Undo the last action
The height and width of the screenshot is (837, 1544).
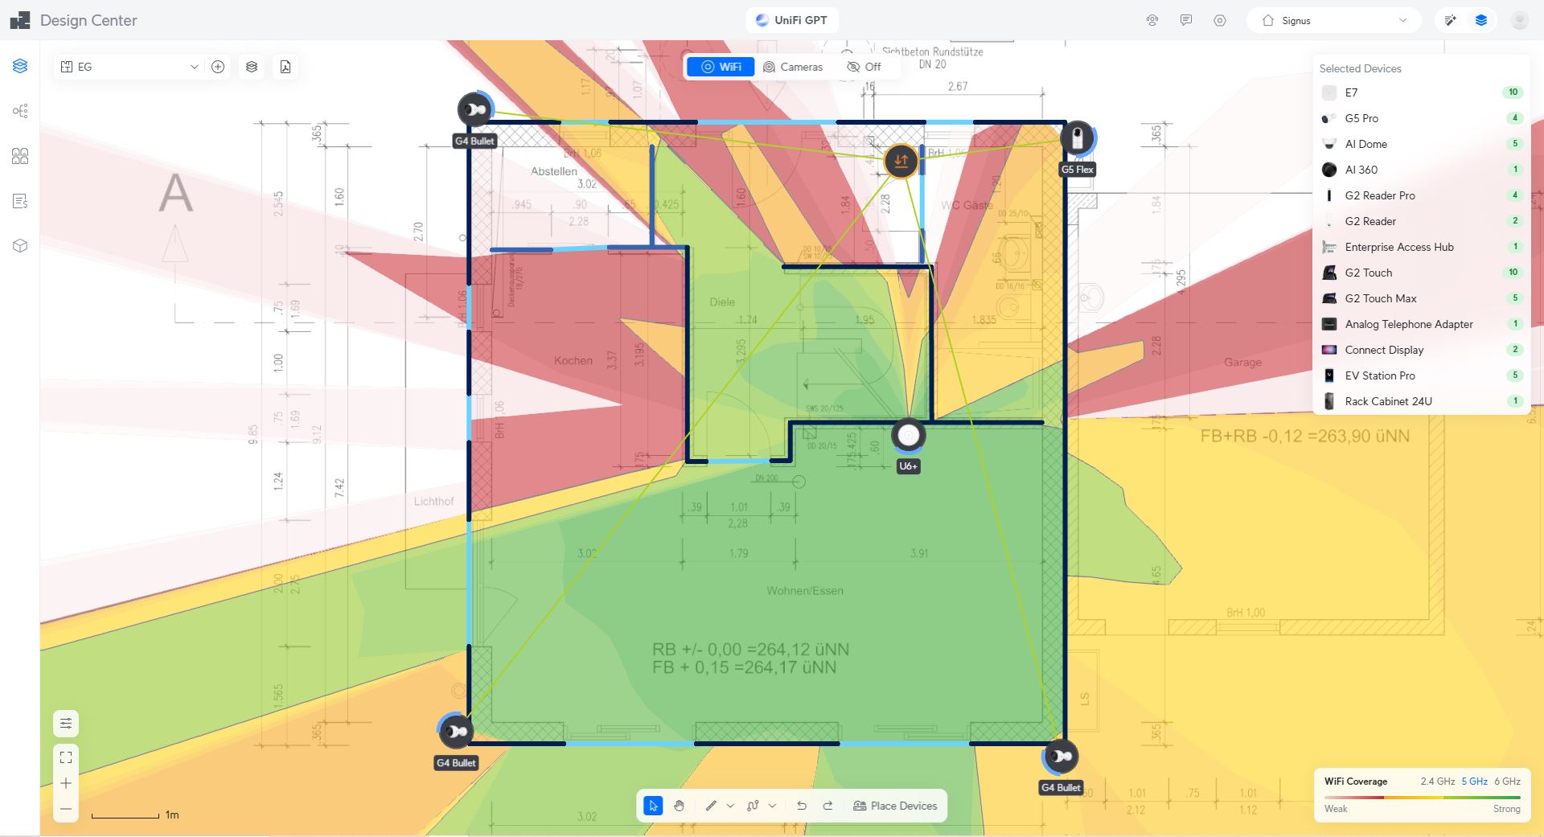coord(802,806)
